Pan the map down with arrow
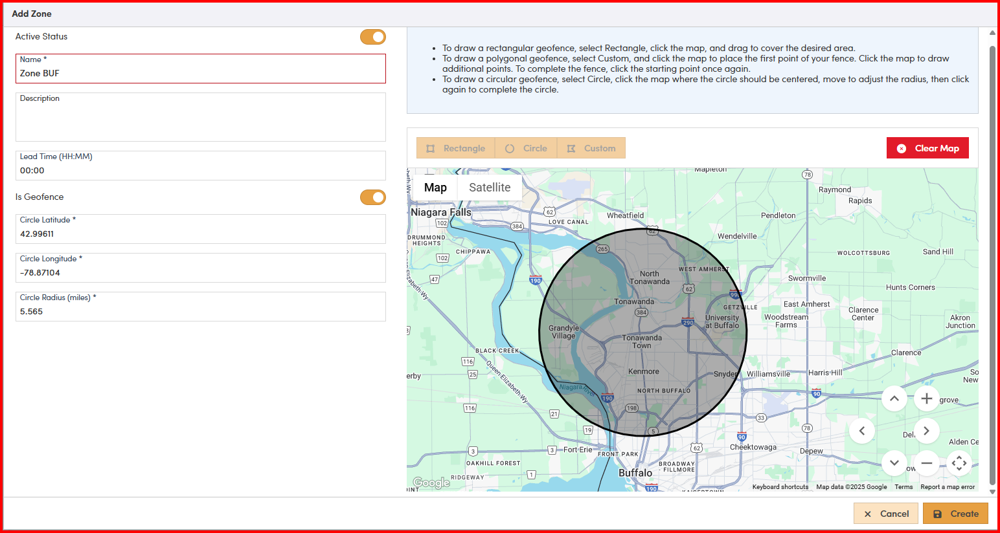Screen dimensions: 1000x533 click(x=894, y=462)
